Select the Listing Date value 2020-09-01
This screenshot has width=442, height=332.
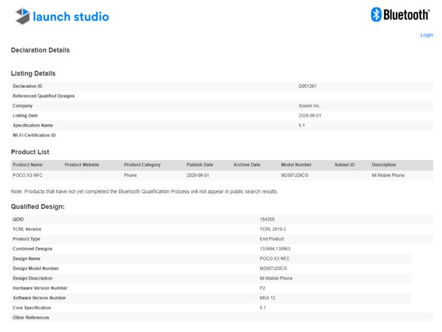[309, 116]
